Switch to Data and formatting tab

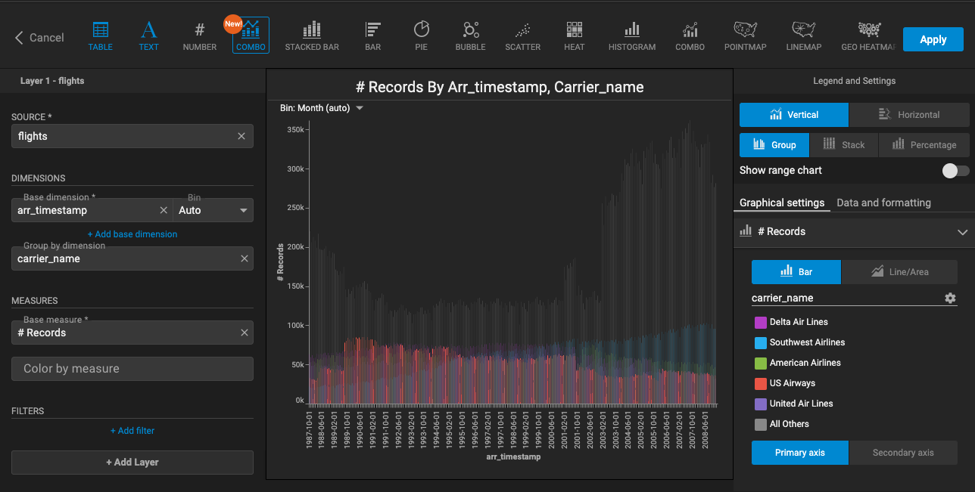883,203
